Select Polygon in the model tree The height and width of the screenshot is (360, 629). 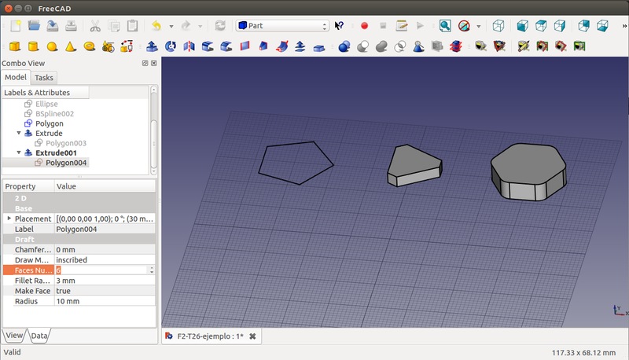[49, 123]
